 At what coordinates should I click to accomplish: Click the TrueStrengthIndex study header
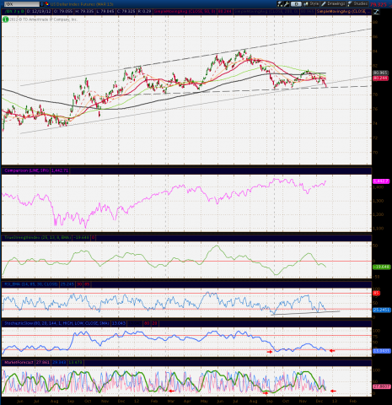click(x=37, y=238)
